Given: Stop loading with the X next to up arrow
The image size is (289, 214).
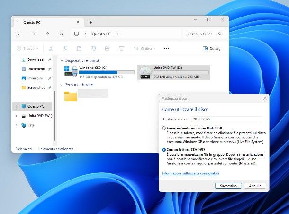Looking at the screenshot, I should (62, 34).
